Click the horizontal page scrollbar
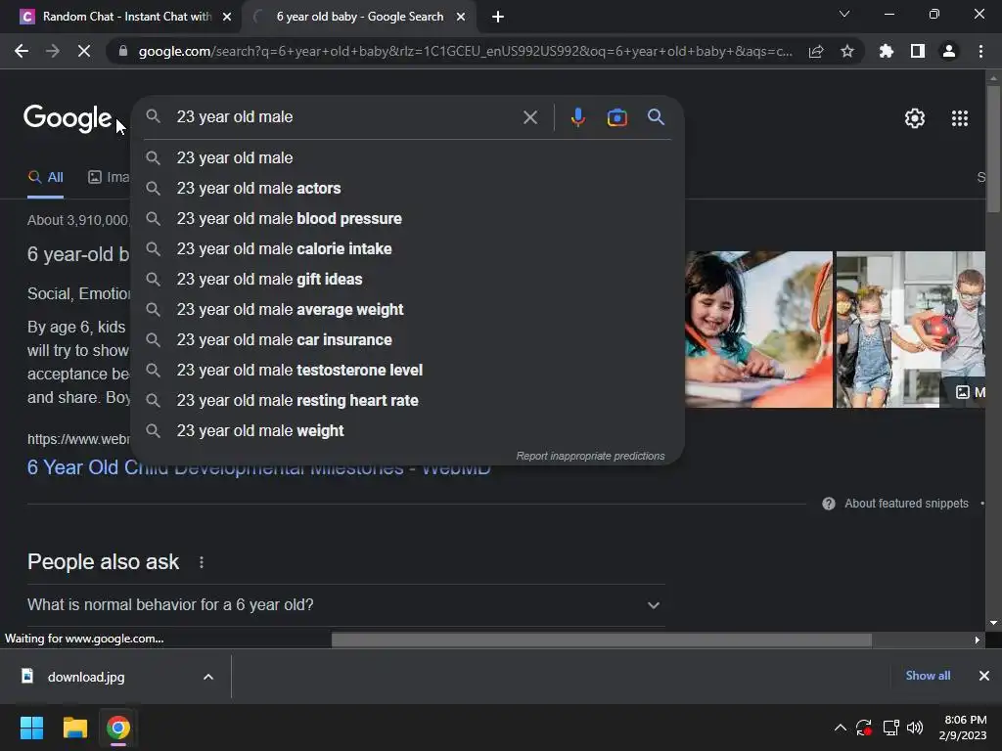The width and height of the screenshot is (1002, 751). 602,640
